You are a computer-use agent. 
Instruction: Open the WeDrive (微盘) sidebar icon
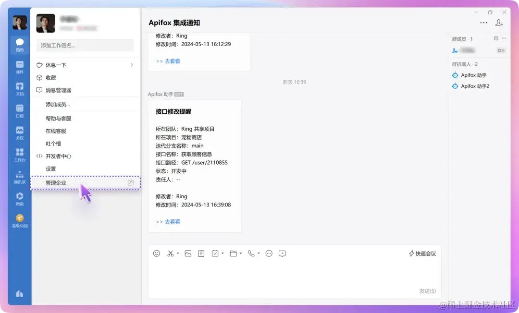click(20, 199)
